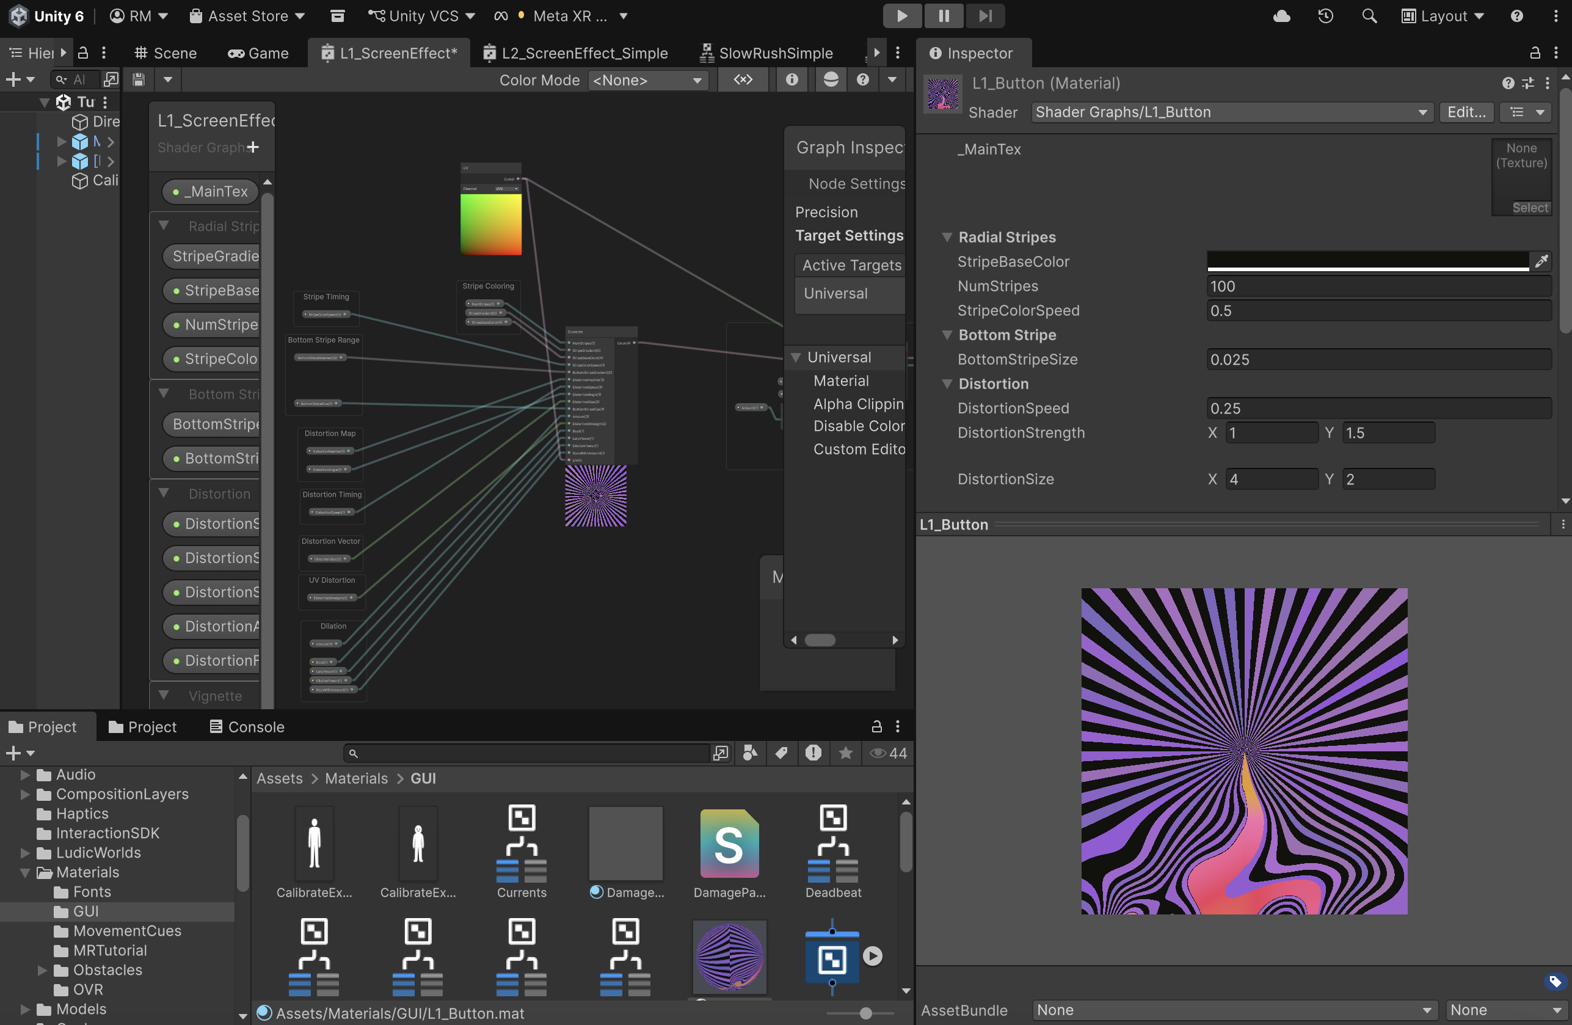Click the Materials breadcrumb link
This screenshot has width=1572, height=1025.
point(356,779)
